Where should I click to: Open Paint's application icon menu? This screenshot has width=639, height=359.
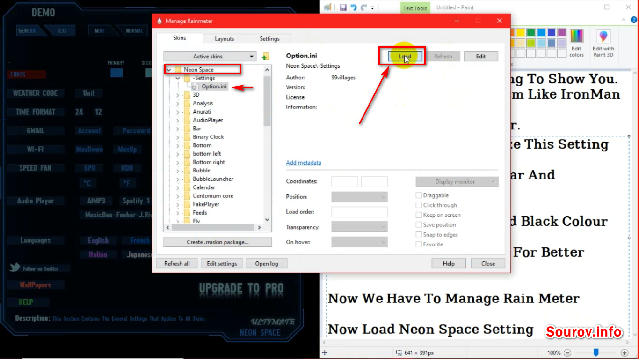pyautogui.click(x=328, y=7)
